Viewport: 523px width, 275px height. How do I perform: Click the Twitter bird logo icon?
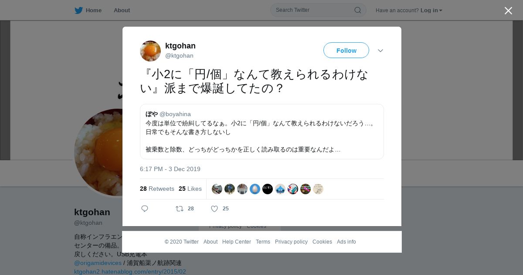pos(78,10)
